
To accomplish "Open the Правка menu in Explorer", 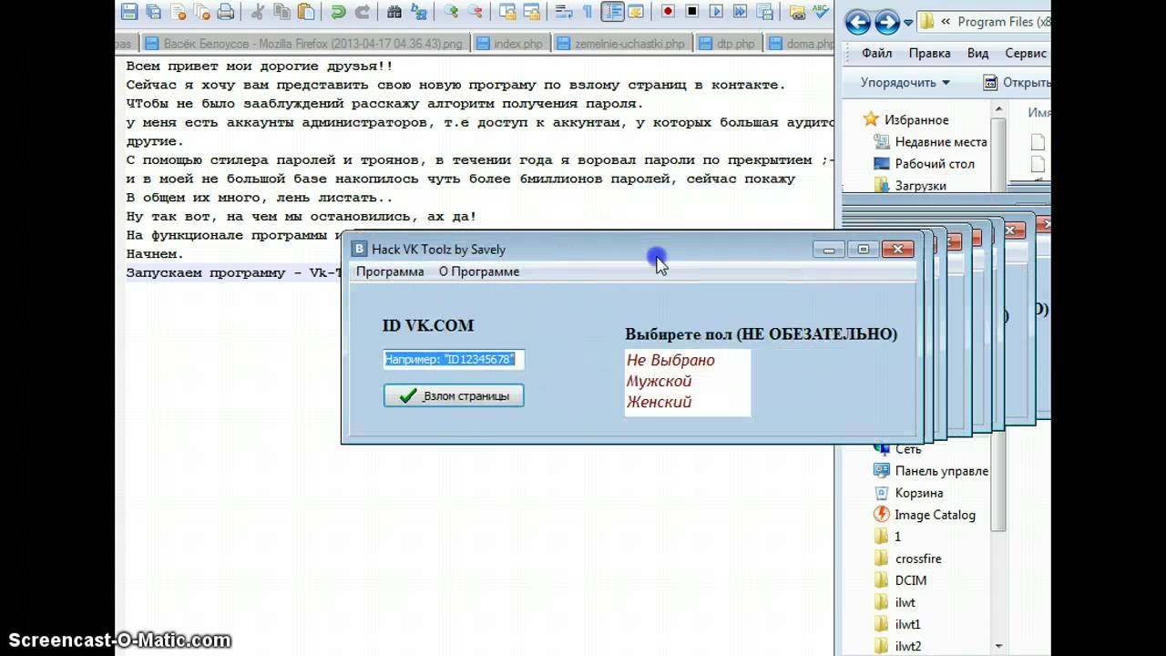I will (x=929, y=54).
